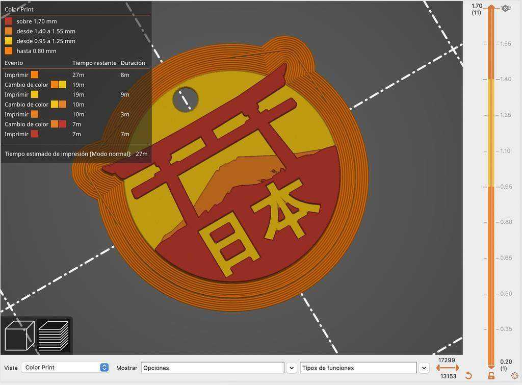Expand the Opciones dropdown arrow
Viewport: 522px width, 385px height.
292,368
